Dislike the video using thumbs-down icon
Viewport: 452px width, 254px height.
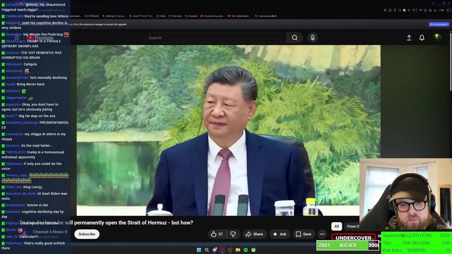click(x=233, y=234)
